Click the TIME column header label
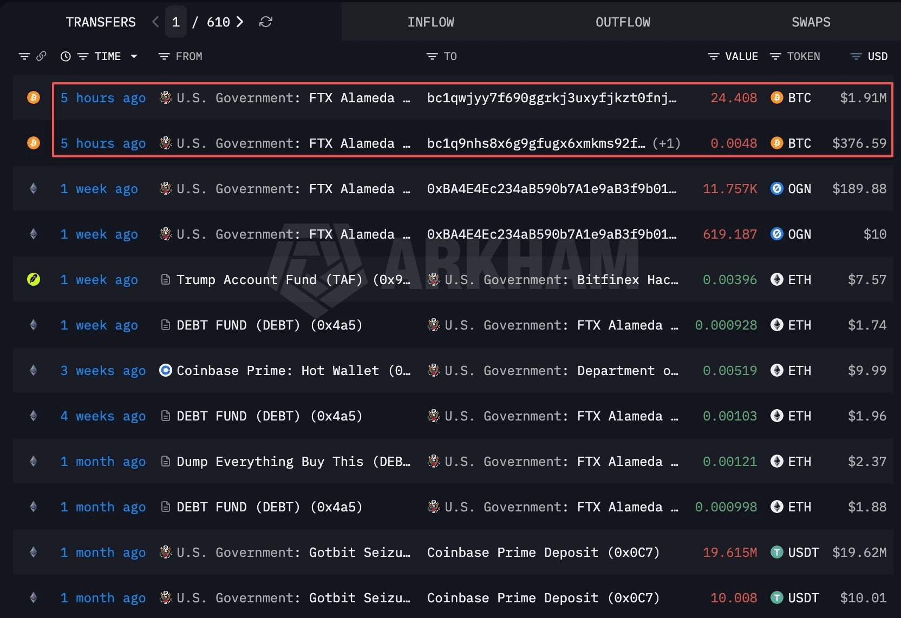Screen dimensions: 901x618 [x=108, y=56]
